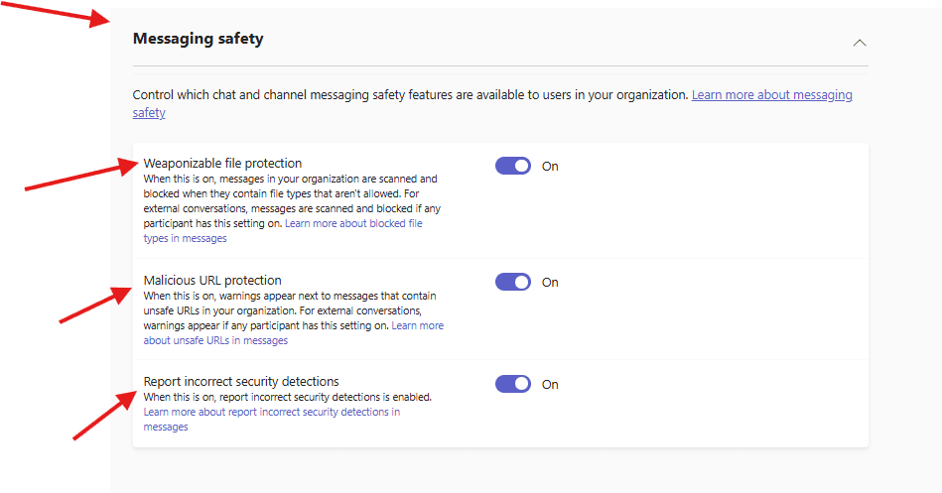The height and width of the screenshot is (493, 942).
Task: Click the Weaponizable file protection description text
Action: pyautogui.click(x=288, y=194)
